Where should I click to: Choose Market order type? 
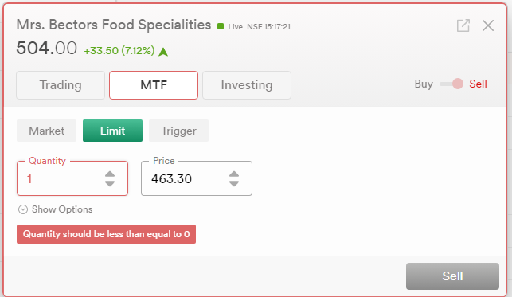click(x=46, y=131)
